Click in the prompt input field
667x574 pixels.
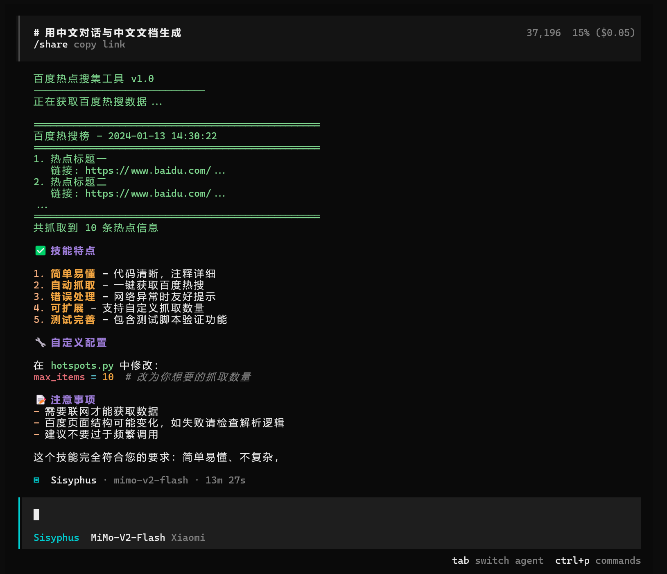(328, 515)
